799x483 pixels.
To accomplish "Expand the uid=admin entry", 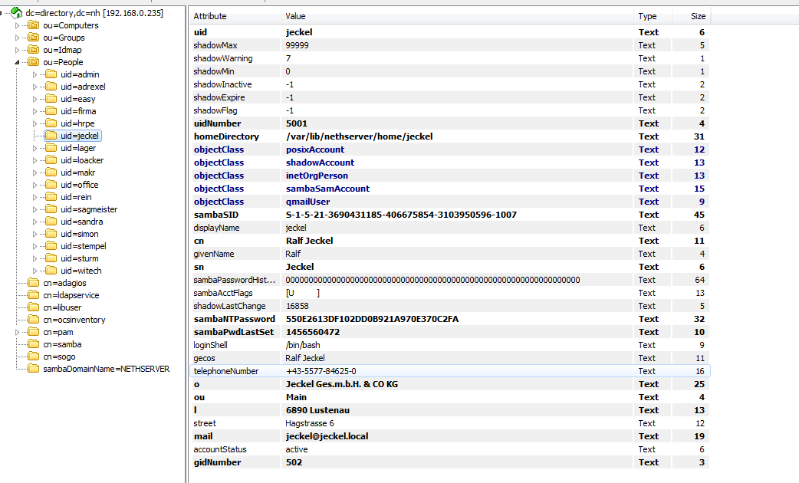I will 35,74.
